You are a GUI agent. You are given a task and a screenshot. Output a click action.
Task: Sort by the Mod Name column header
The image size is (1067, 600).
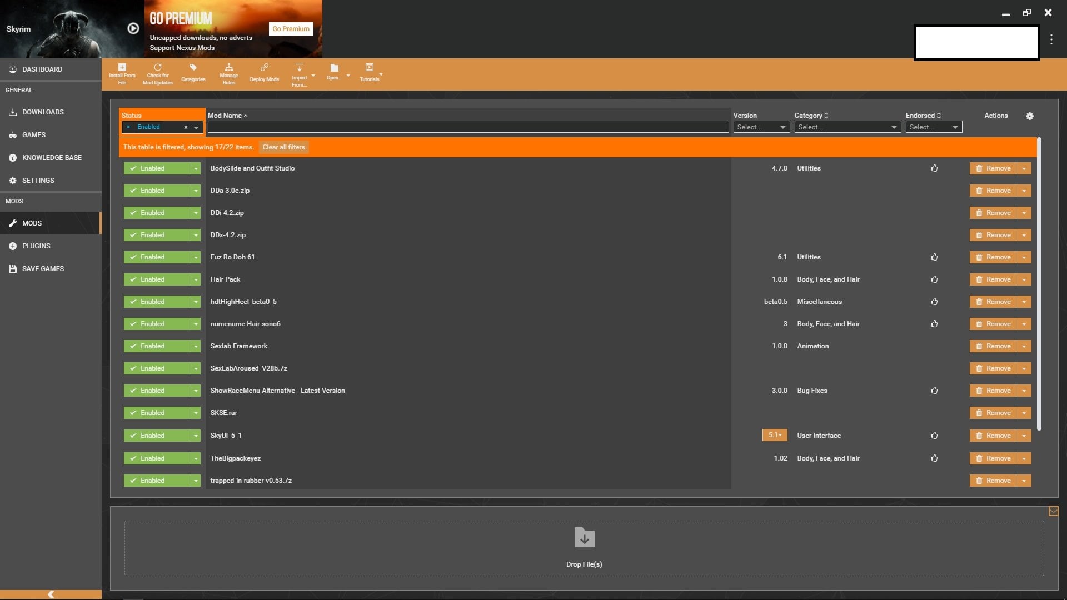[x=227, y=116]
